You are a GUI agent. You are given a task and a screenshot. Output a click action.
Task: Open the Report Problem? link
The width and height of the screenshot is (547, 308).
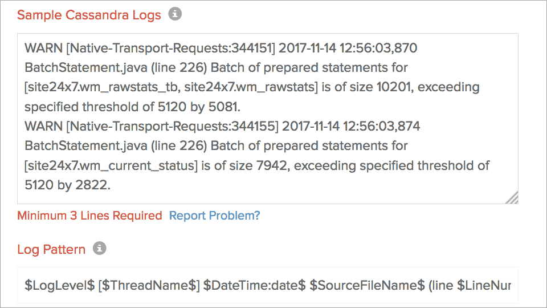[214, 216]
